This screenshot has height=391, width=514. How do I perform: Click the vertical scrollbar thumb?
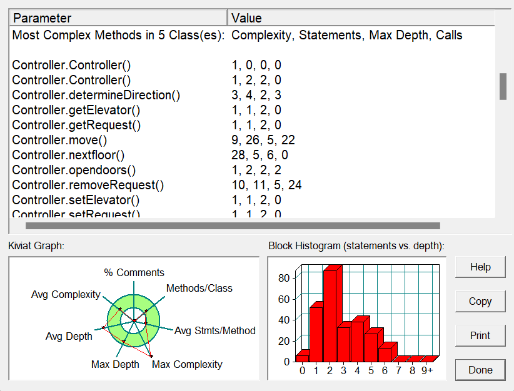503,86
